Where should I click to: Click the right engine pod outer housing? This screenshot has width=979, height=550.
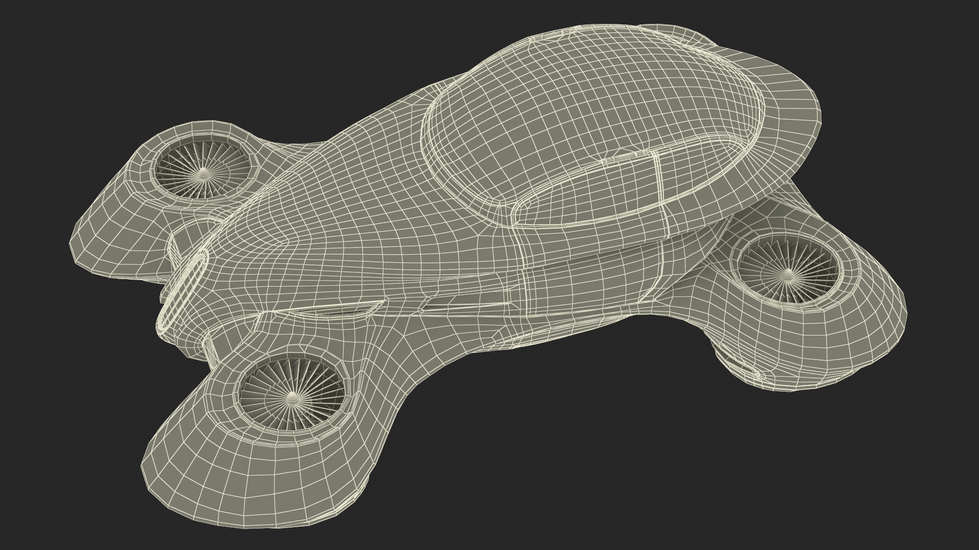(x=857, y=316)
